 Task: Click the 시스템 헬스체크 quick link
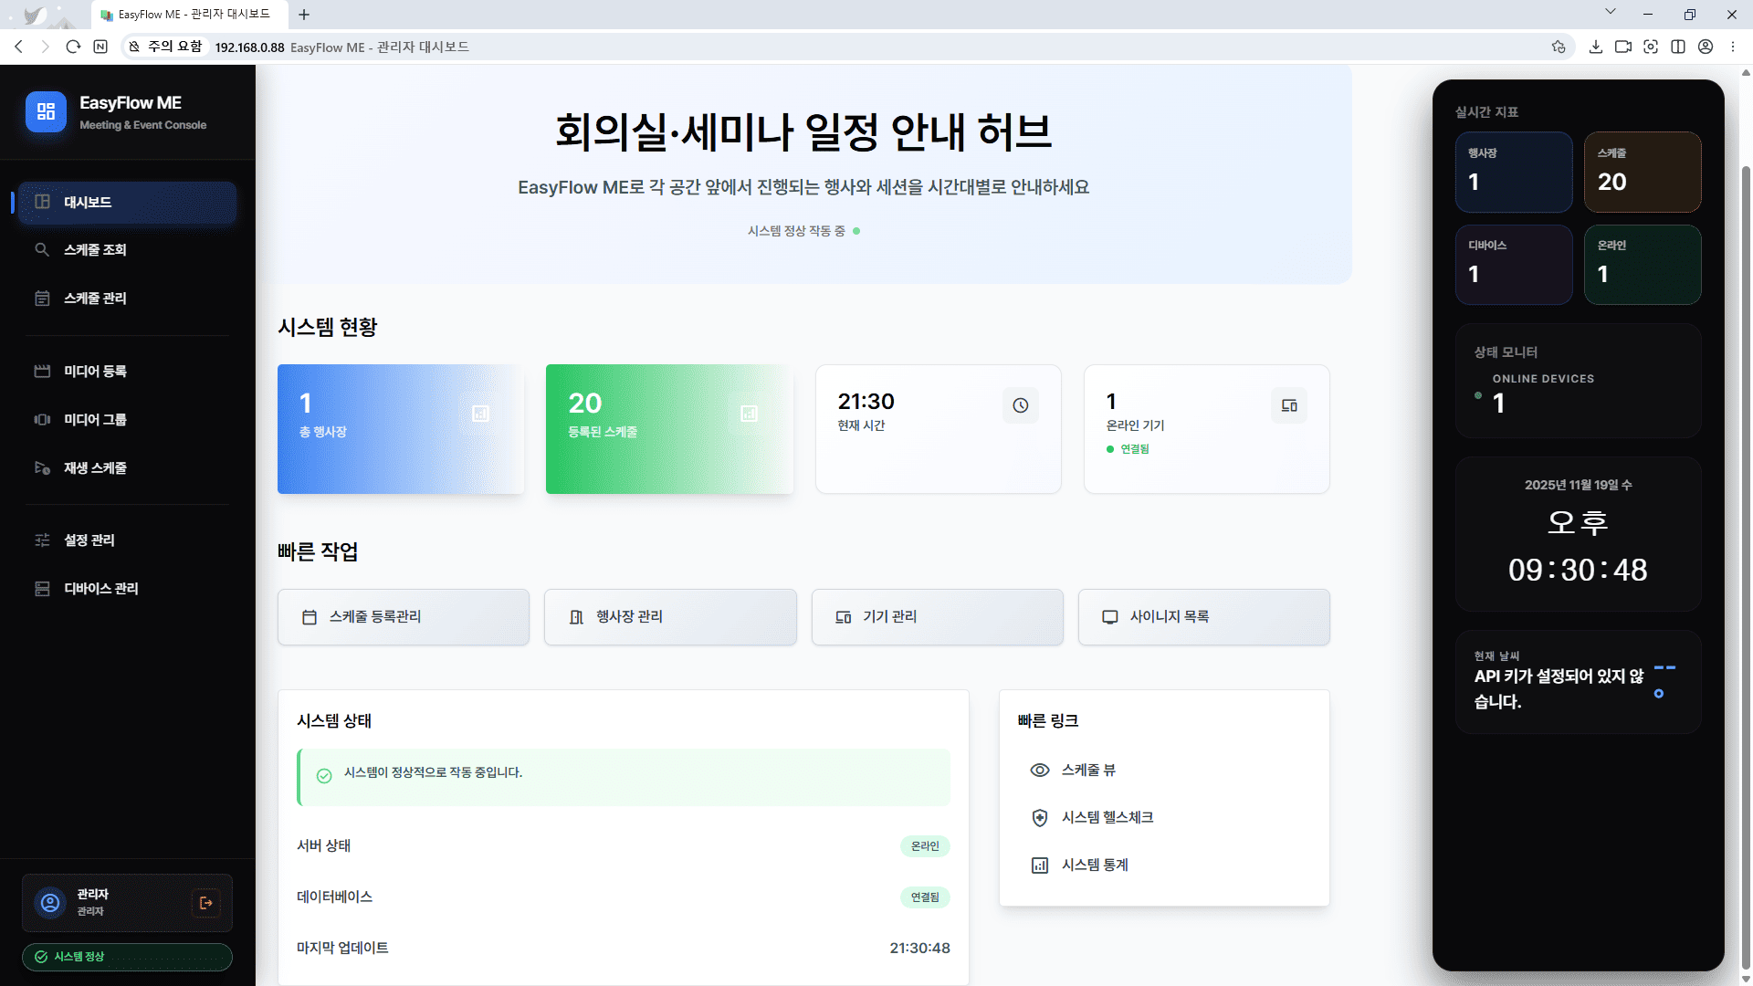(1107, 817)
